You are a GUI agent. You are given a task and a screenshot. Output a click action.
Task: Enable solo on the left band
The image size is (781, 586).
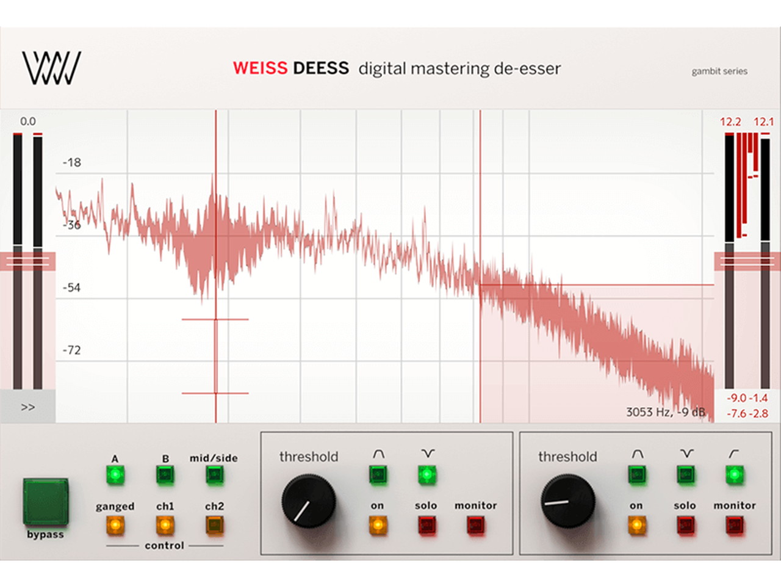tap(426, 524)
